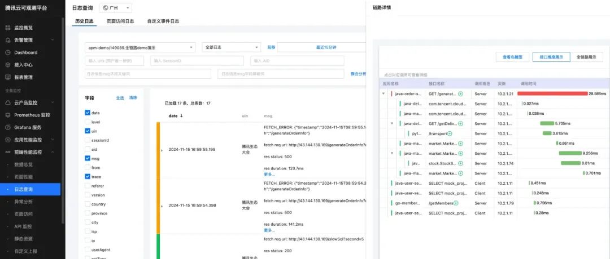This screenshot has height=259, width=610.
Task: Uncheck the trace field checkbox
Action: coord(87,176)
